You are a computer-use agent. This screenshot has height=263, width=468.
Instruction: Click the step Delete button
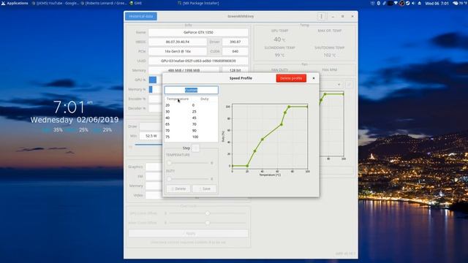pyautogui.click(x=178, y=188)
